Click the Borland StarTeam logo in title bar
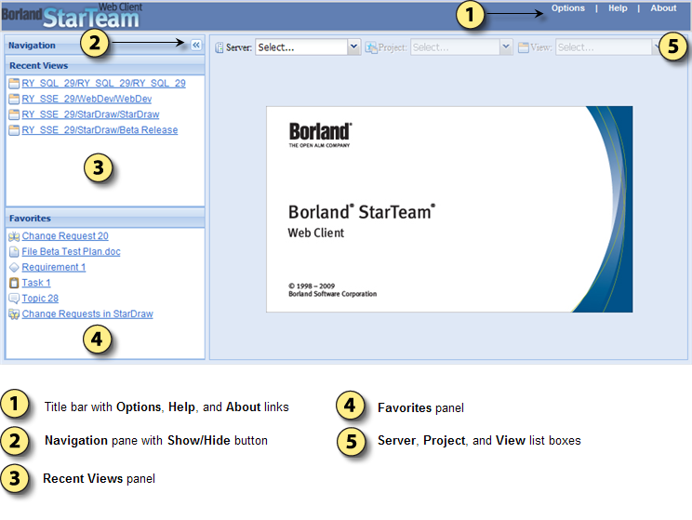 pyautogui.click(x=72, y=16)
